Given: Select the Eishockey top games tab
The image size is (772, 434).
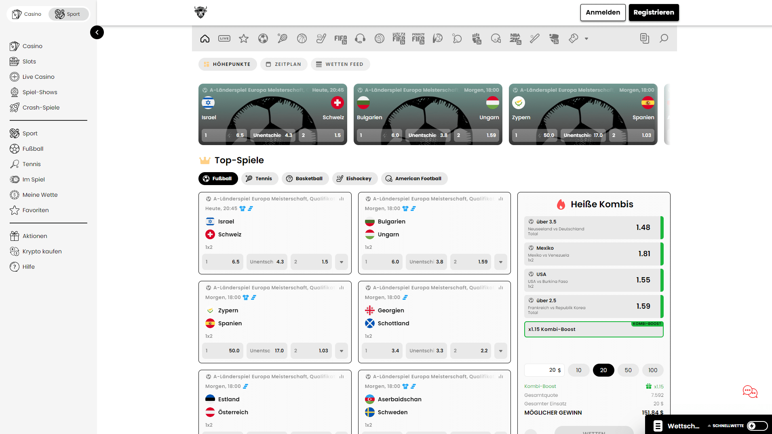Looking at the screenshot, I should [x=354, y=179].
